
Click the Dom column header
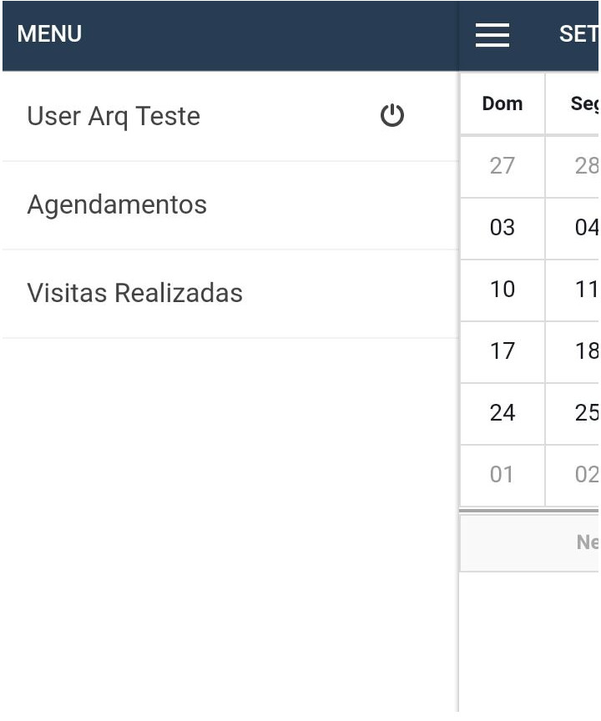[503, 104]
